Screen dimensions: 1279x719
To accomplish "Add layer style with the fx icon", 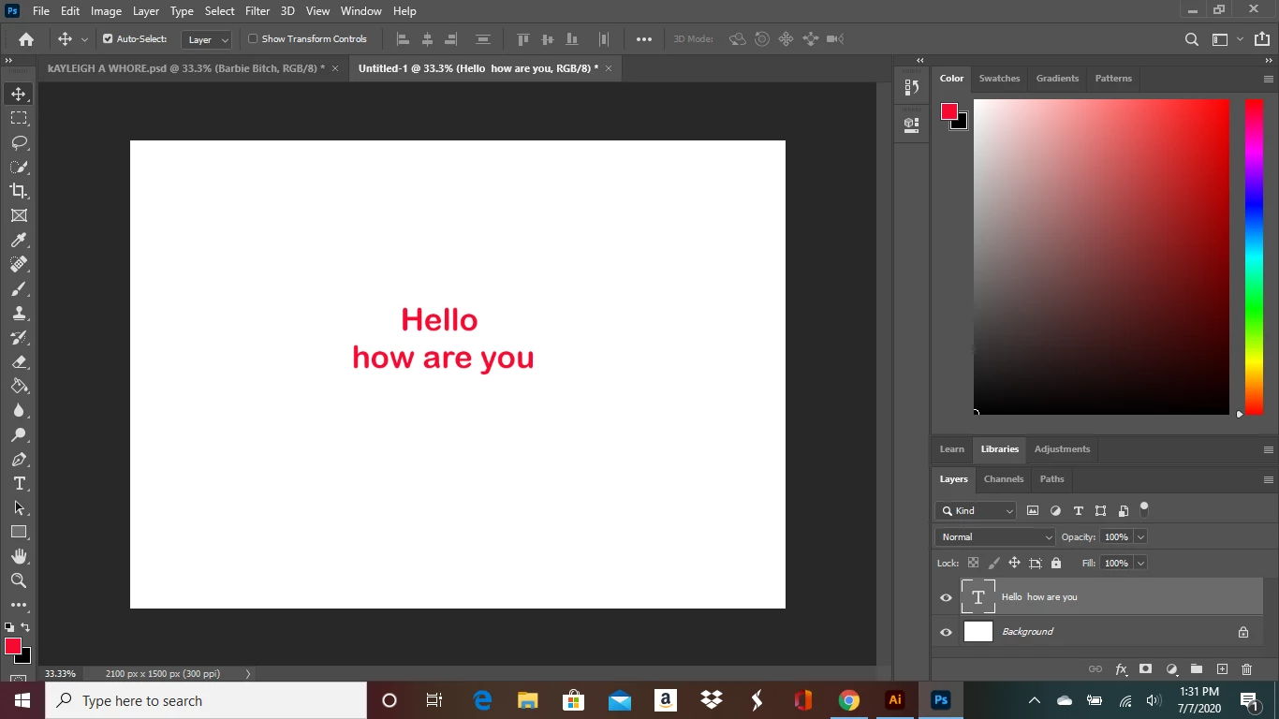I will tap(1121, 669).
